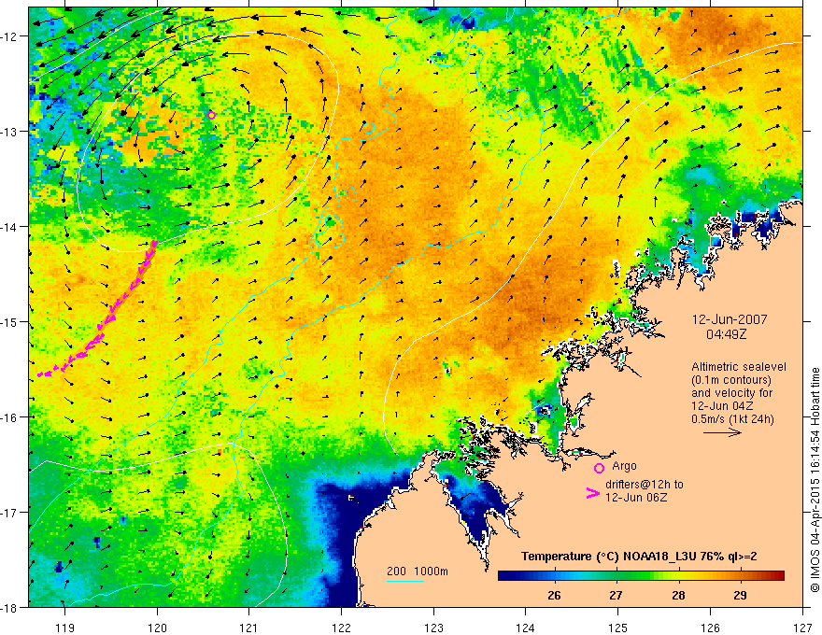Click the 26 label under the color bar
This screenshot has width=822, height=635.
coord(554,595)
